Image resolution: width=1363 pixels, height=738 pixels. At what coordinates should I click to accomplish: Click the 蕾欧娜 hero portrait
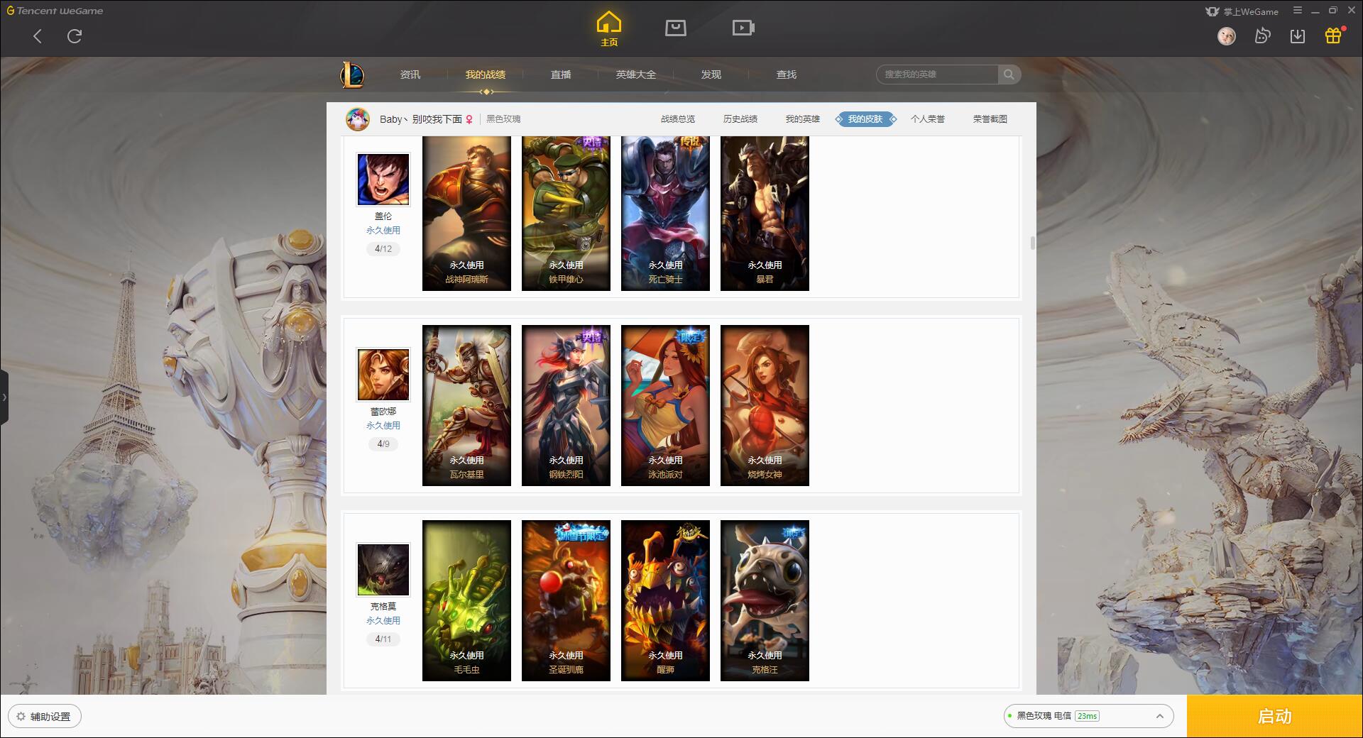pyautogui.click(x=383, y=375)
